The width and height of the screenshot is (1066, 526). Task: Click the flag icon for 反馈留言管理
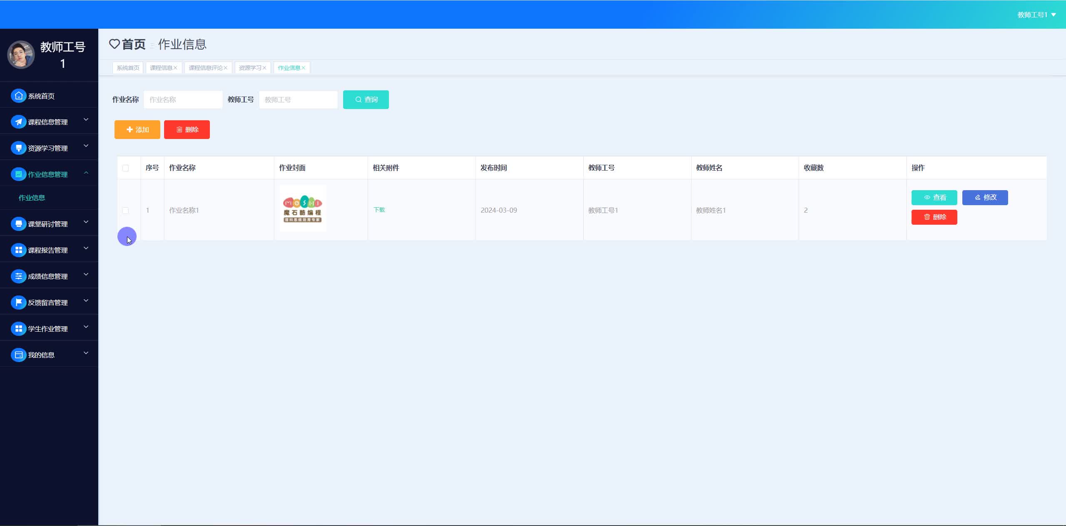(18, 303)
